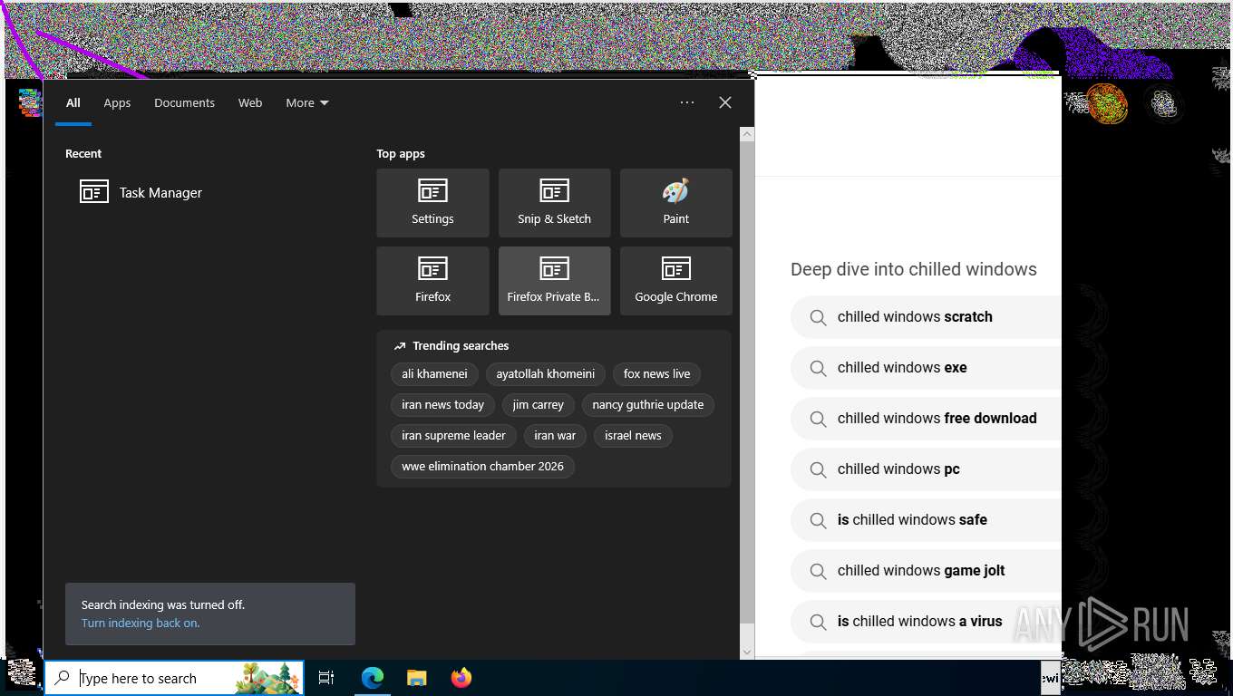This screenshot has height=696, width=1233.
Task: Search trending 'israel news'
Action: click(x=633, y=435)
